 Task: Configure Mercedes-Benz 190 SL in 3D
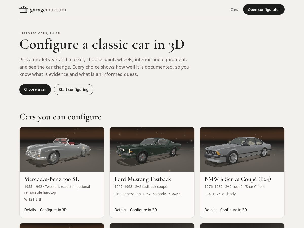coord(53,210)
